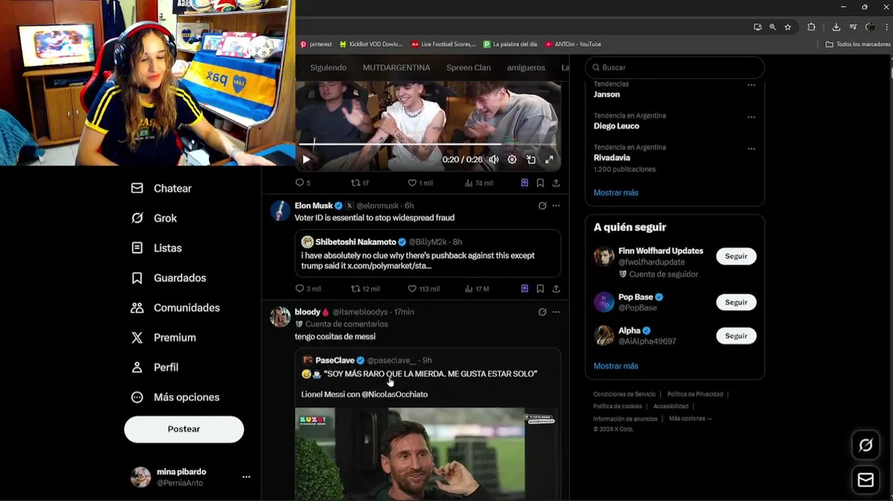The width and height of the screenshot is (893, 501).
Task: Click Mostrar más under A quién seguir
Action: pos(616,366)
